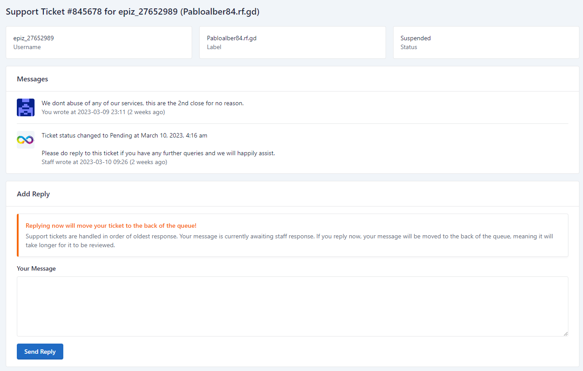Image resolution: width=583 pixels, height=371 pixels.
Task: Select the epiz_27652989 username value
Action: [34, 38]
